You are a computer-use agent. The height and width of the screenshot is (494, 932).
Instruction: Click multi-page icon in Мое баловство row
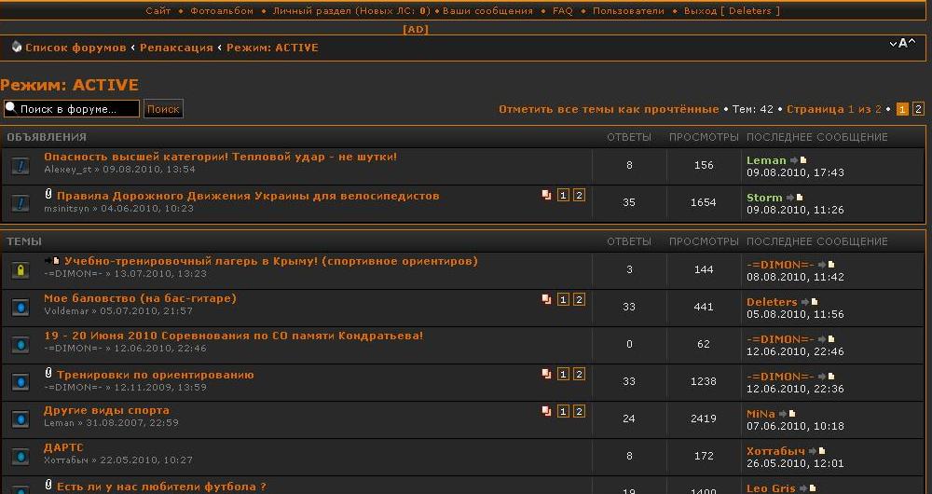click(546, 300)
